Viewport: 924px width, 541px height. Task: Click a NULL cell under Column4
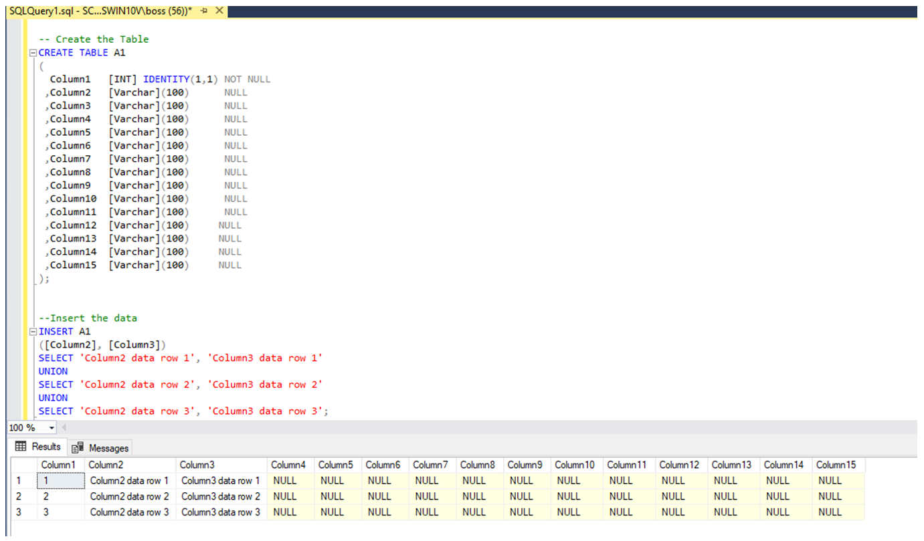tap(284, 480)
